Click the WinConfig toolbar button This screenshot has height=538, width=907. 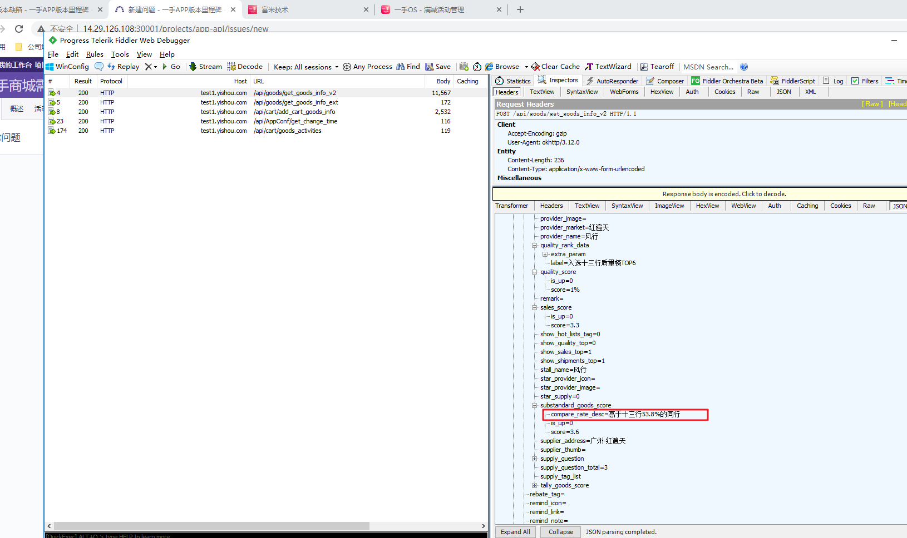click(x=67, y=67)
